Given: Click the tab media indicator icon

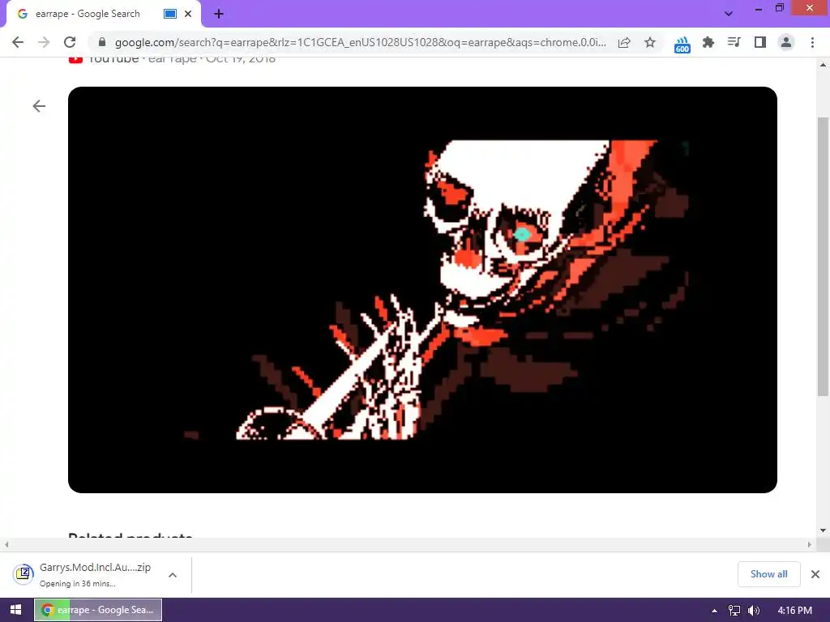Looking at the screenshot, I should click(x=170, y=15).
